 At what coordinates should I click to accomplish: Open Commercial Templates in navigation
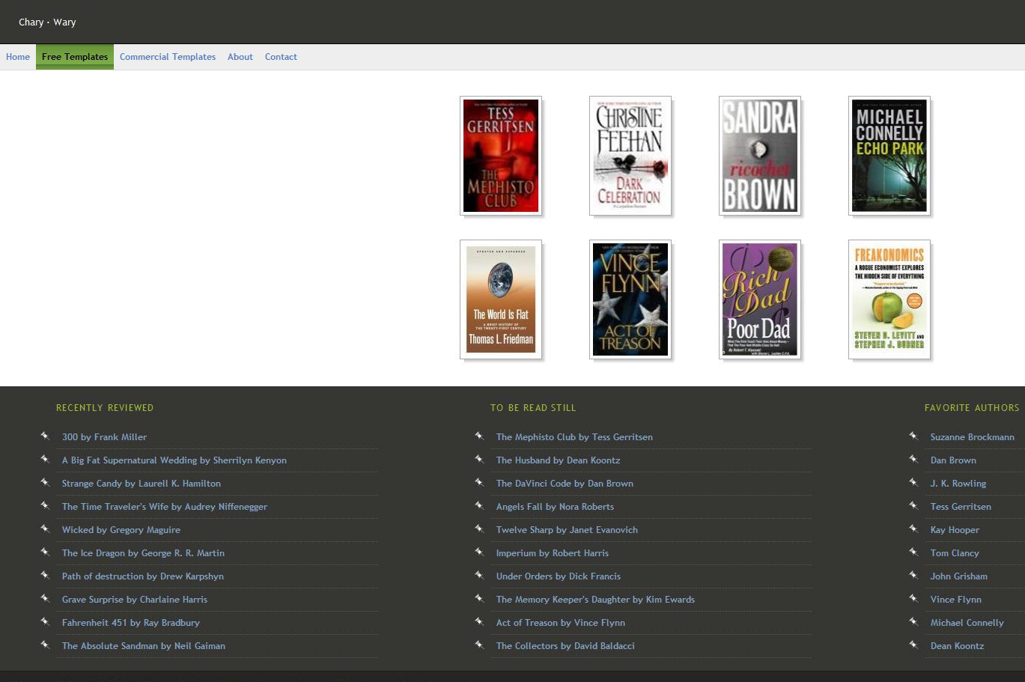tap(168, 57)
